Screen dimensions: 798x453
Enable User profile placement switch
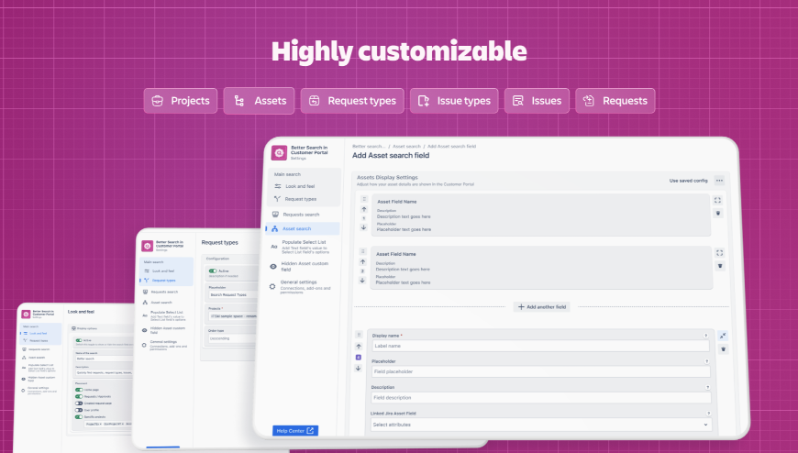[x=79, y=410]
